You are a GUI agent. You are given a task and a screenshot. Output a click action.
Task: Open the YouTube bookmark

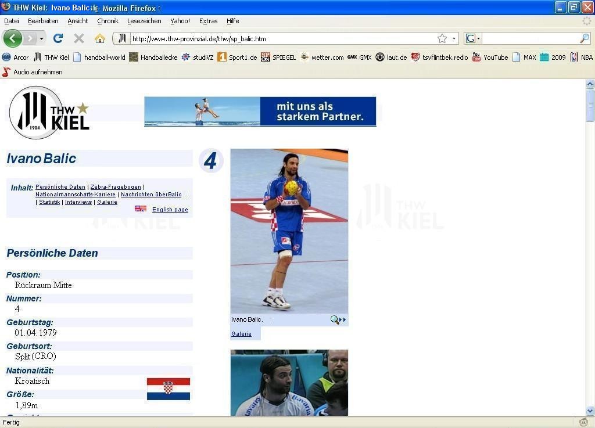tap(490, 57)
